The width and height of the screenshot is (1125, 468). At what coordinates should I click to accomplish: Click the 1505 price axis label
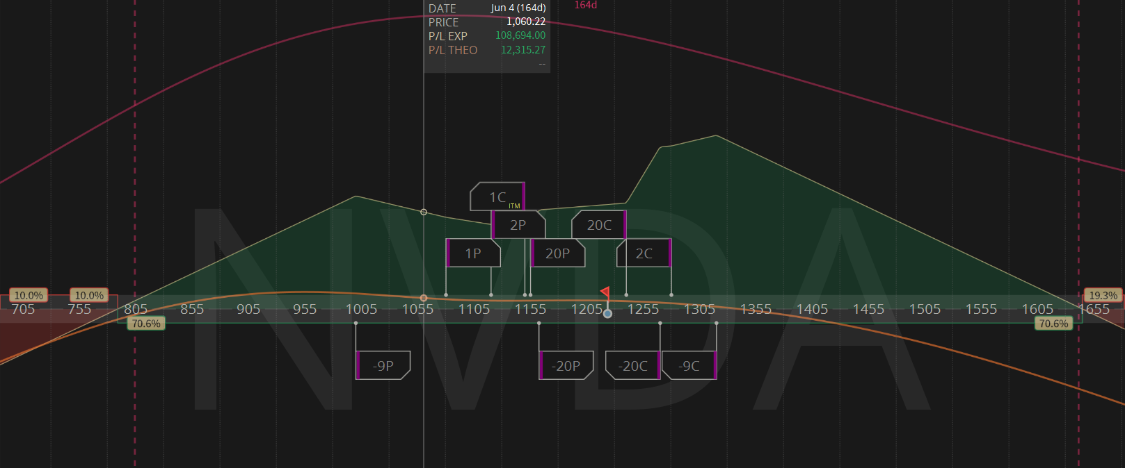coord(925,309)
